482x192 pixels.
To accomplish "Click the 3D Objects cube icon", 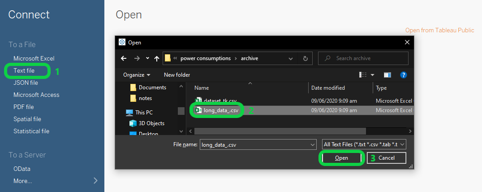I will 133,123.
